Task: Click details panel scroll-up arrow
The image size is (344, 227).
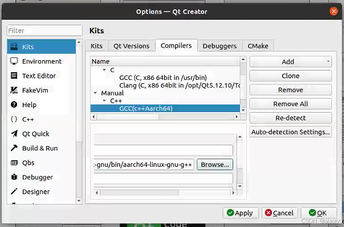Action: tap(240, 137)
